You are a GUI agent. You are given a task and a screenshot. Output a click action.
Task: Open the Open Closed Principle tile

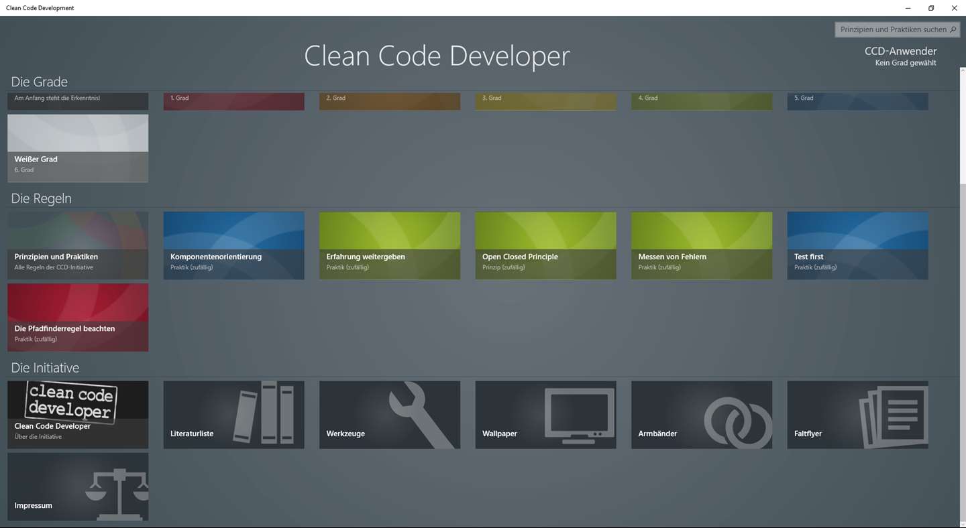pyautogui.click(x=545, y=246)
